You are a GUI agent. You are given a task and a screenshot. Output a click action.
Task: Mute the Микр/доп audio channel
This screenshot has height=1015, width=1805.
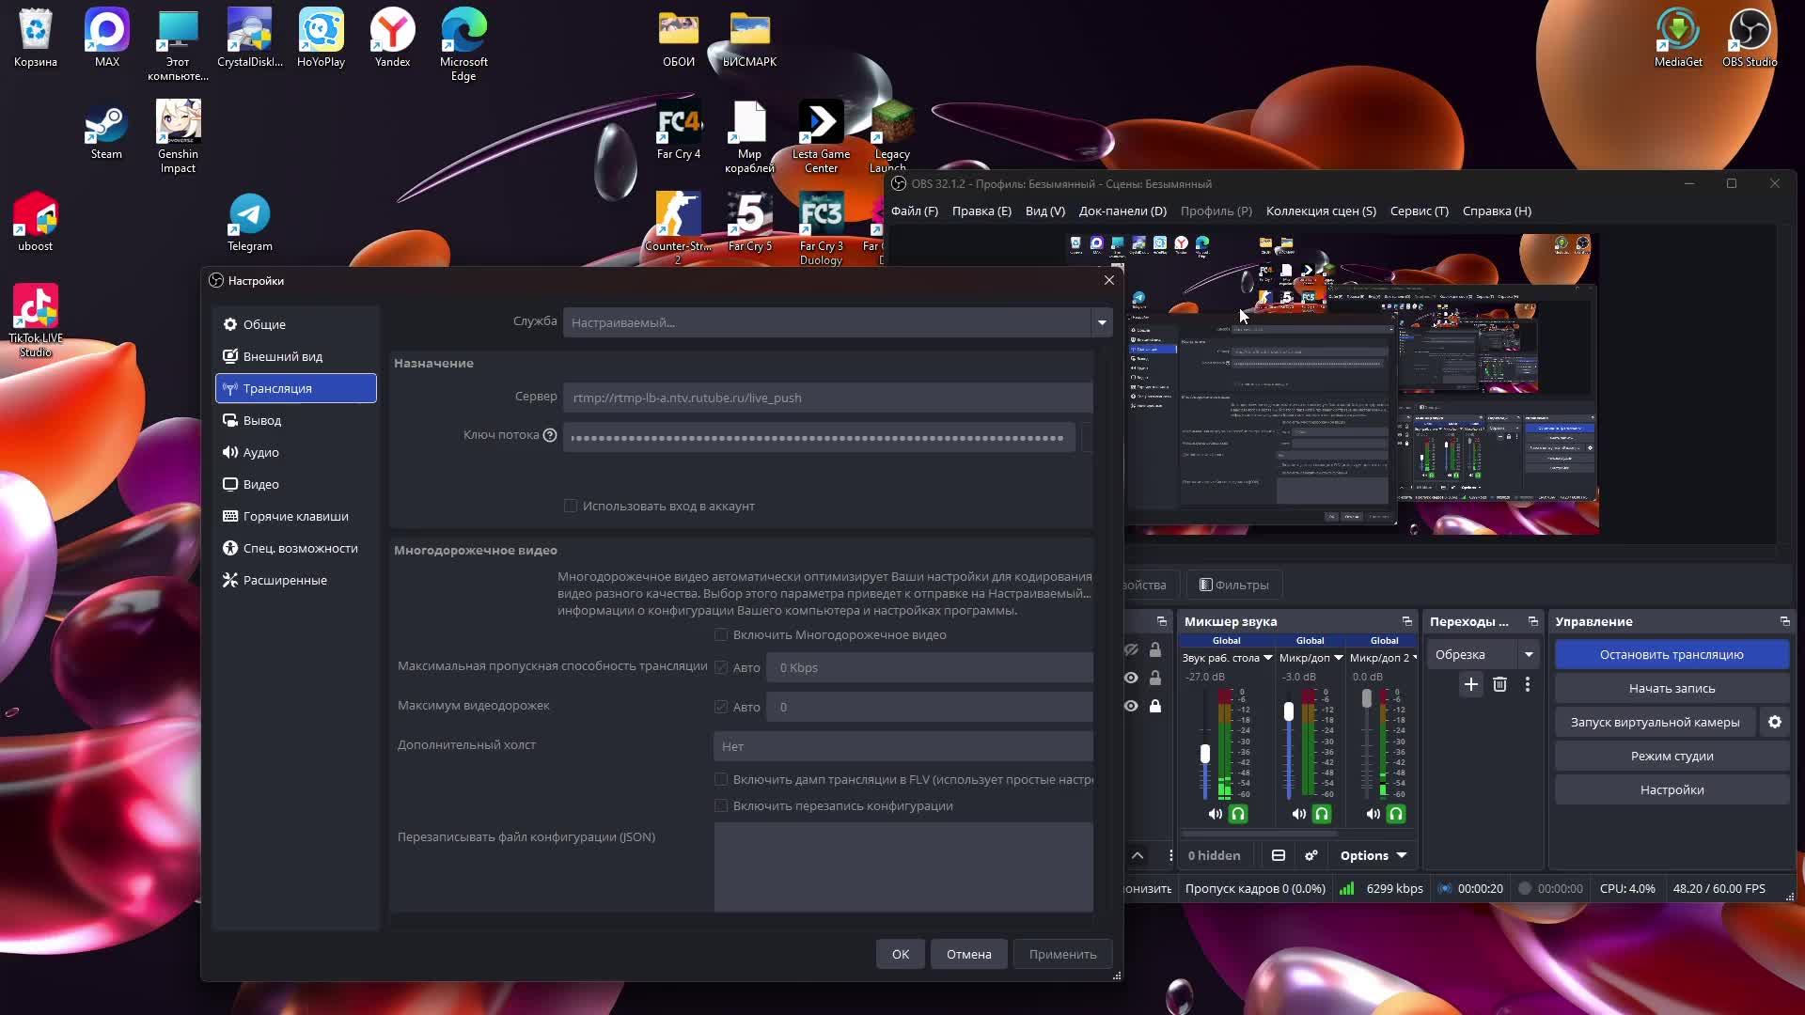click(x=1299, y=814)
